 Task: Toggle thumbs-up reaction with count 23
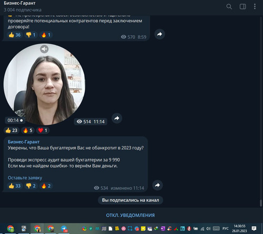[x=12, y=131]
